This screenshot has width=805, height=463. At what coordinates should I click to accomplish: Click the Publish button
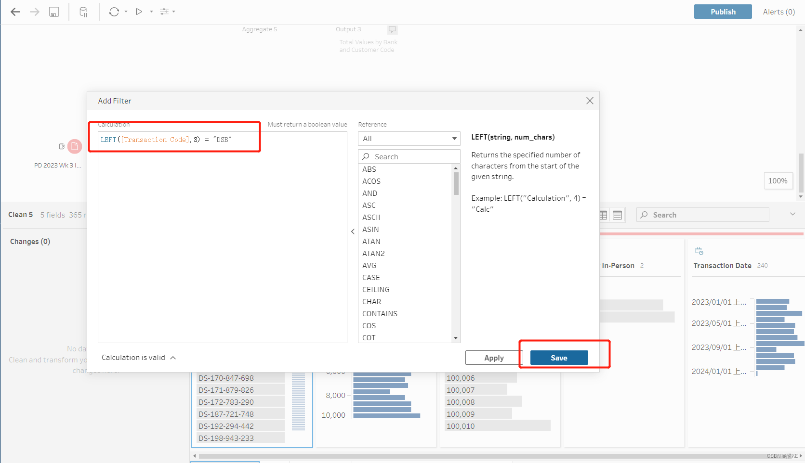tap(723, 12)
